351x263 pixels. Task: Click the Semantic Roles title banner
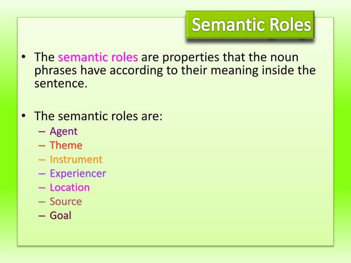pos(250,24)
